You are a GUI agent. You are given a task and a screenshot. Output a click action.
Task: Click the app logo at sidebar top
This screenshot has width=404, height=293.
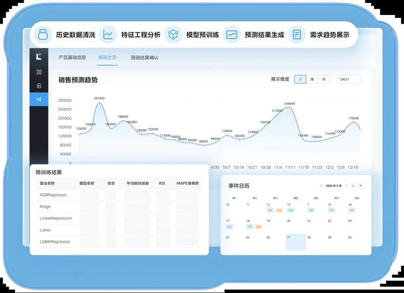click(39, 57)
